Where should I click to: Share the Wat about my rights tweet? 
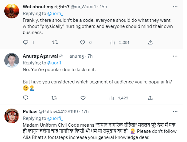coord(150,42)
